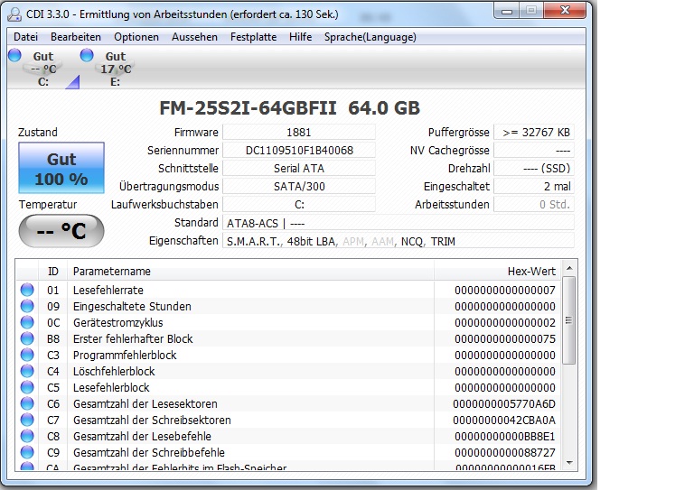This screenshot has width=694, height=490.
Task: Open the Sprache(Language) menu
Action: [x=370, y=37]
